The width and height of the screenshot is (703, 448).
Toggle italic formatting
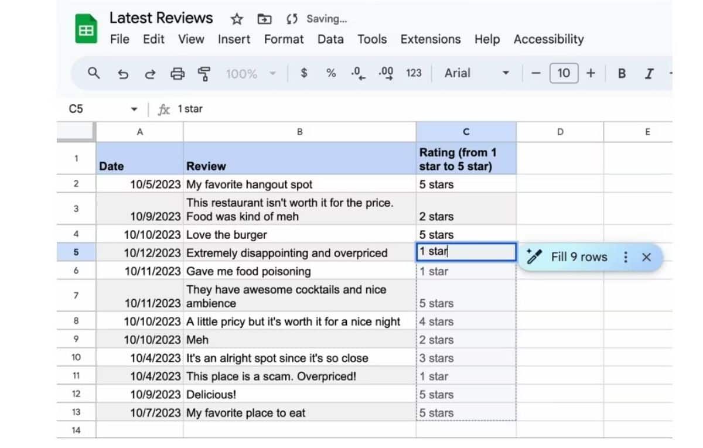click(x=649, y=73)
